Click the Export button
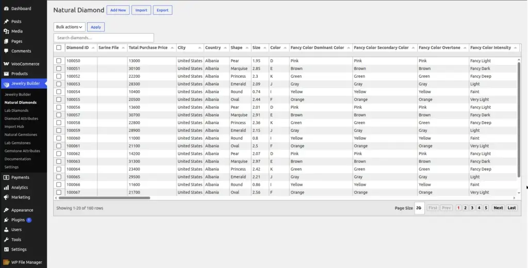 162,10
